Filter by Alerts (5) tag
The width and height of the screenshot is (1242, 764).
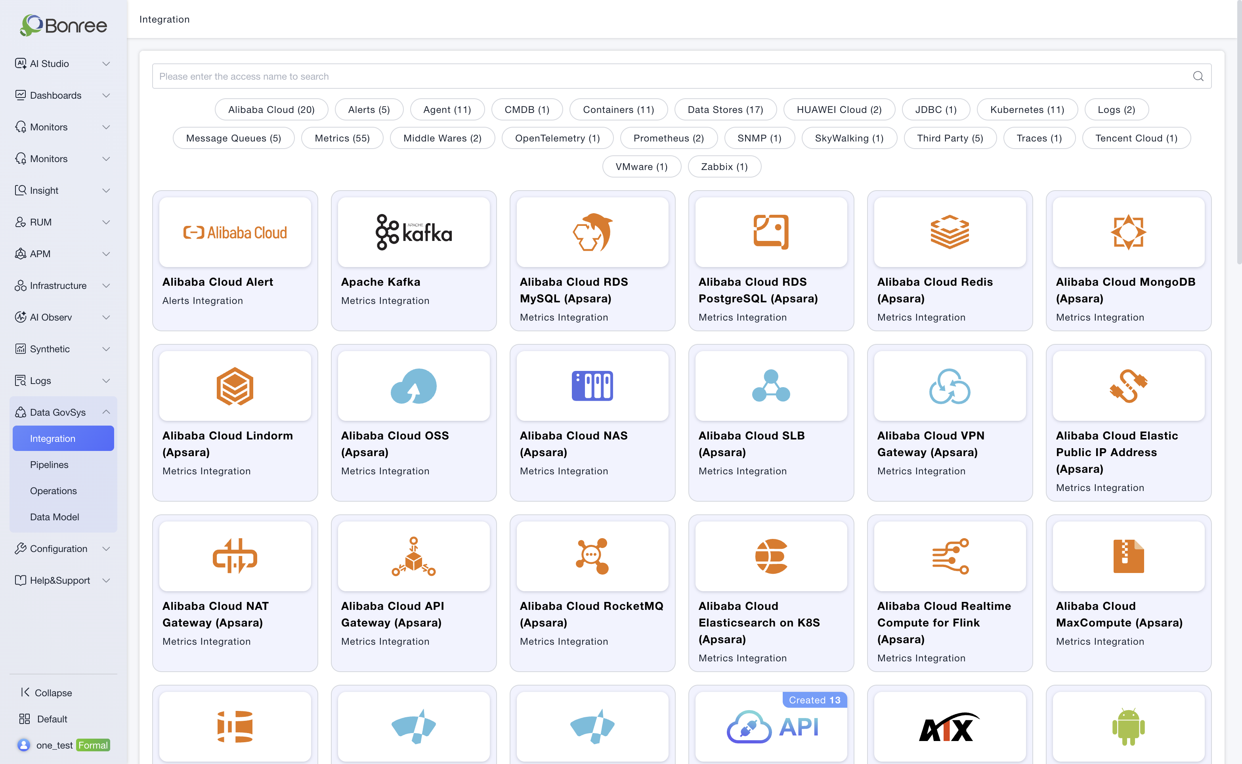[x=369, y=109]
